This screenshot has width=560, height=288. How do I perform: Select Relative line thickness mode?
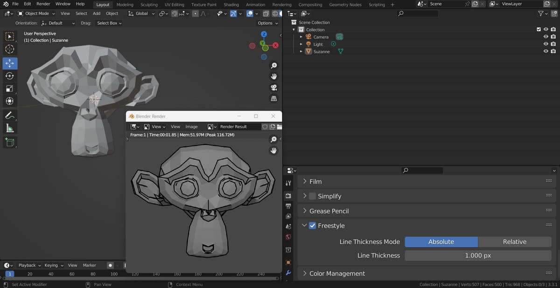coord(515,242)
